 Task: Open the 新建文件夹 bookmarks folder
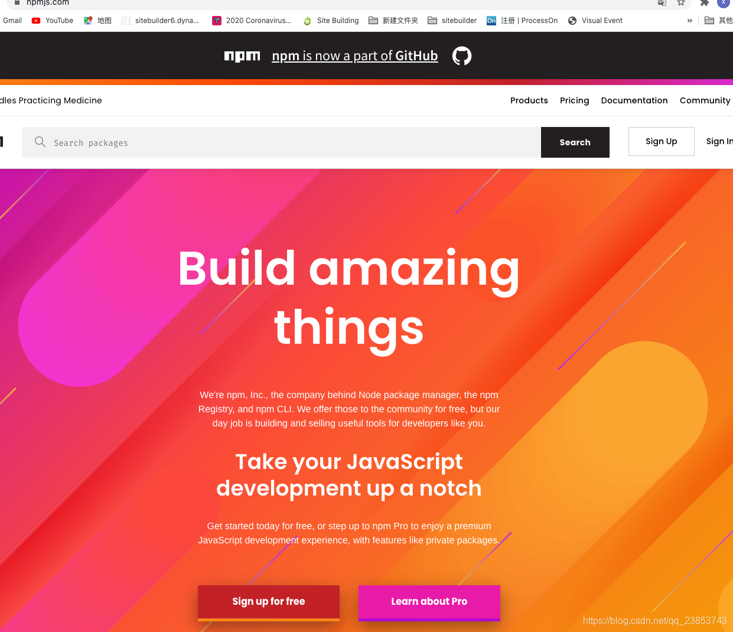[x=393, y=20]
